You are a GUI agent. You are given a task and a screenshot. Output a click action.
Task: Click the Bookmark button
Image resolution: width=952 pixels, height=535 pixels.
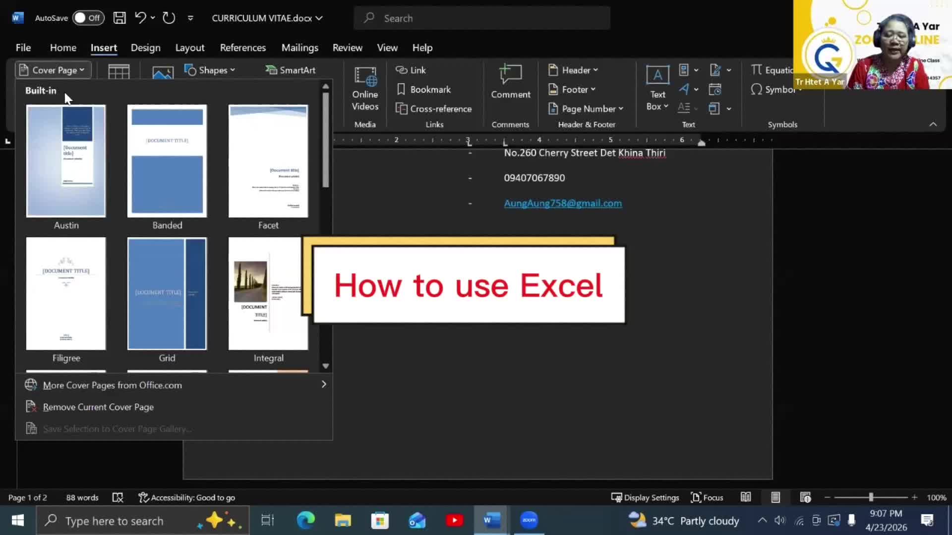pos(424,89)
